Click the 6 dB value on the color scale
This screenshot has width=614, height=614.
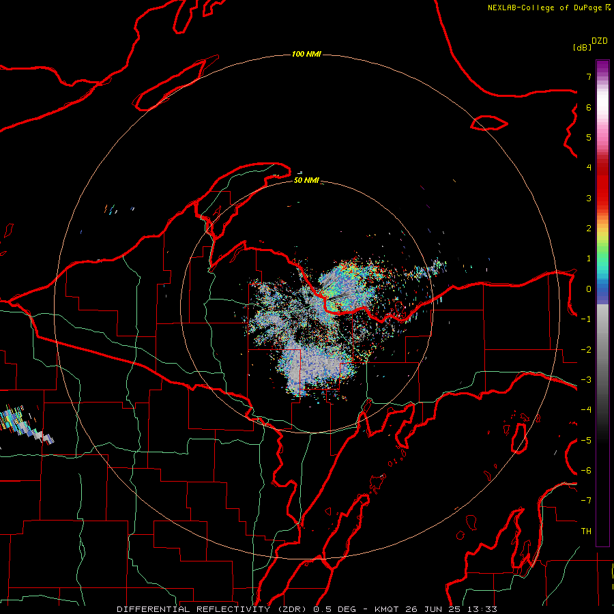pyautogui.click(x=589, y=107)
